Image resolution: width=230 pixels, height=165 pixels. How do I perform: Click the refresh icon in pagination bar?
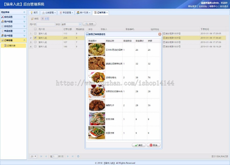point(78,156)
